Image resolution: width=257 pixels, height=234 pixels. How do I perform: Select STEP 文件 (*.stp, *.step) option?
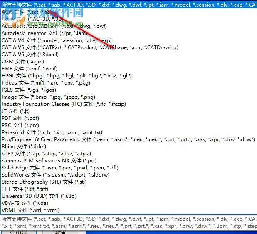pyautogui.click(x=129, y=153)
